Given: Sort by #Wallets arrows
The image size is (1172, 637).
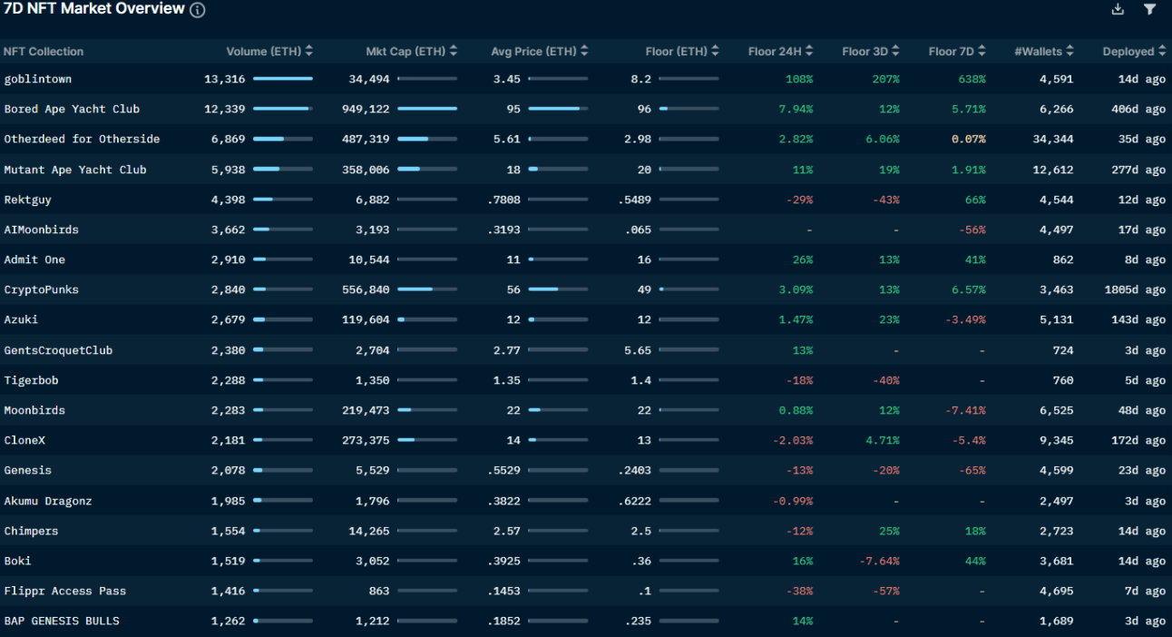Looking at the screenshot, I should point(1070,52).
